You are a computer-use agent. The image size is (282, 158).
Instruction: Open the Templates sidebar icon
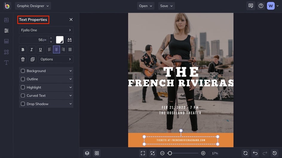7,41
